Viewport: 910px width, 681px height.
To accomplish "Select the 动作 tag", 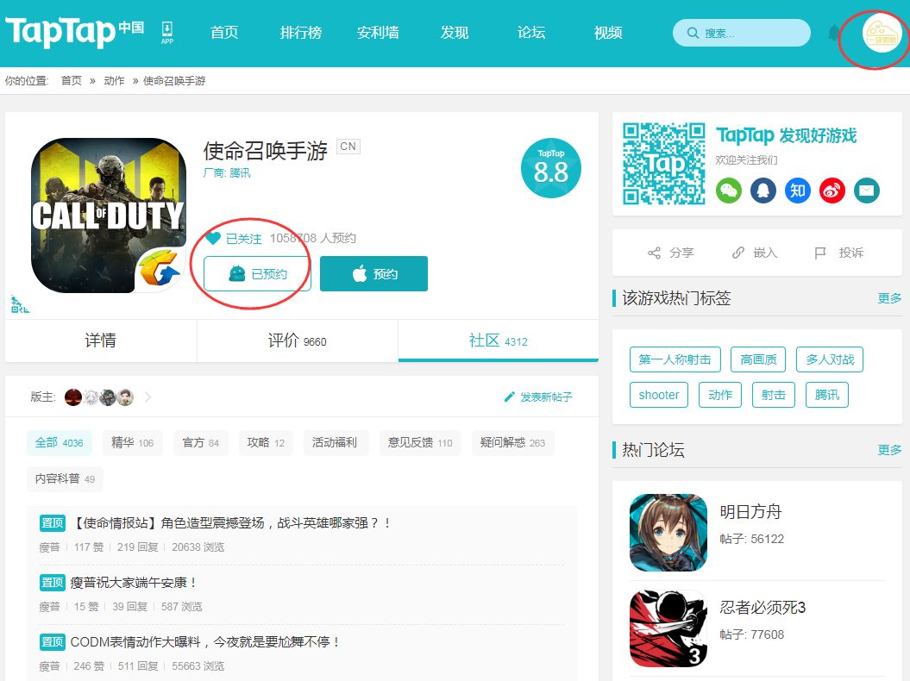I will (x=720, y=395).
